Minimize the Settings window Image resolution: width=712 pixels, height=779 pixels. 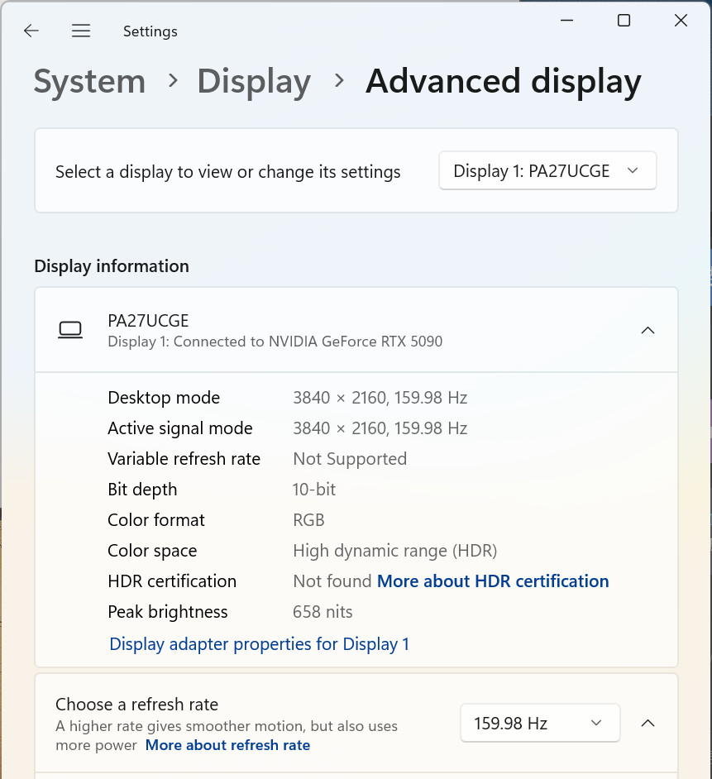567,21
